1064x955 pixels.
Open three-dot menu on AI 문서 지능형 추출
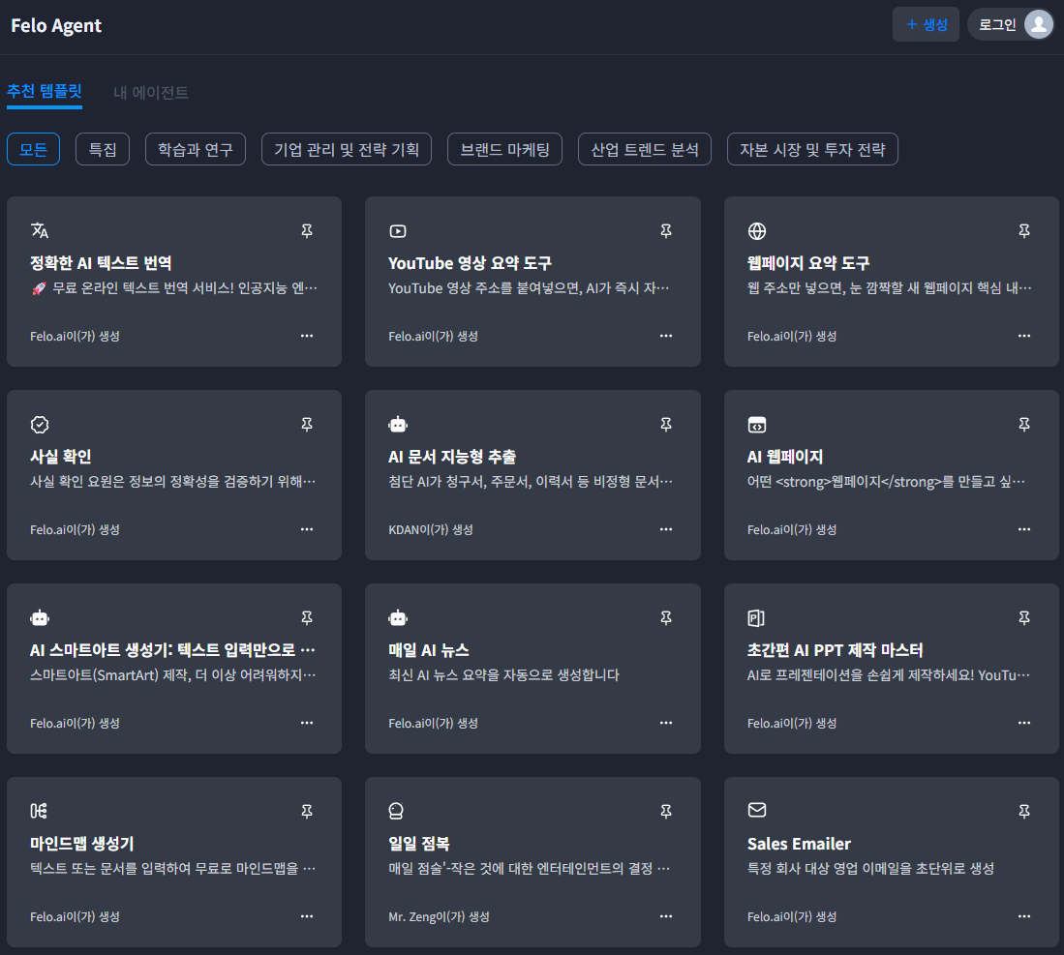point(666,529)
